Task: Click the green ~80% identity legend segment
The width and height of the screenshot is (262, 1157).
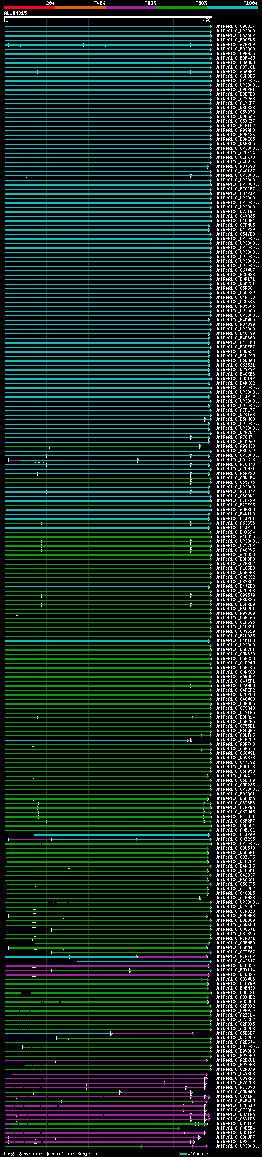Action: click(x=182, y=7)
